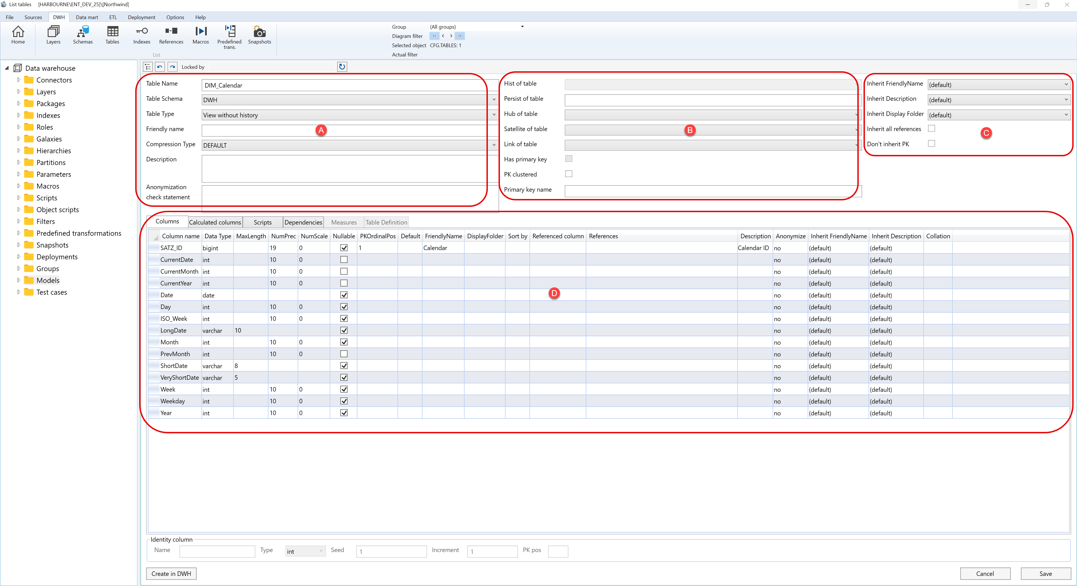Jump to last diagram filter (»)
Image resolution: width=1077 pixels, height=586 pixels.
point(460,36)
